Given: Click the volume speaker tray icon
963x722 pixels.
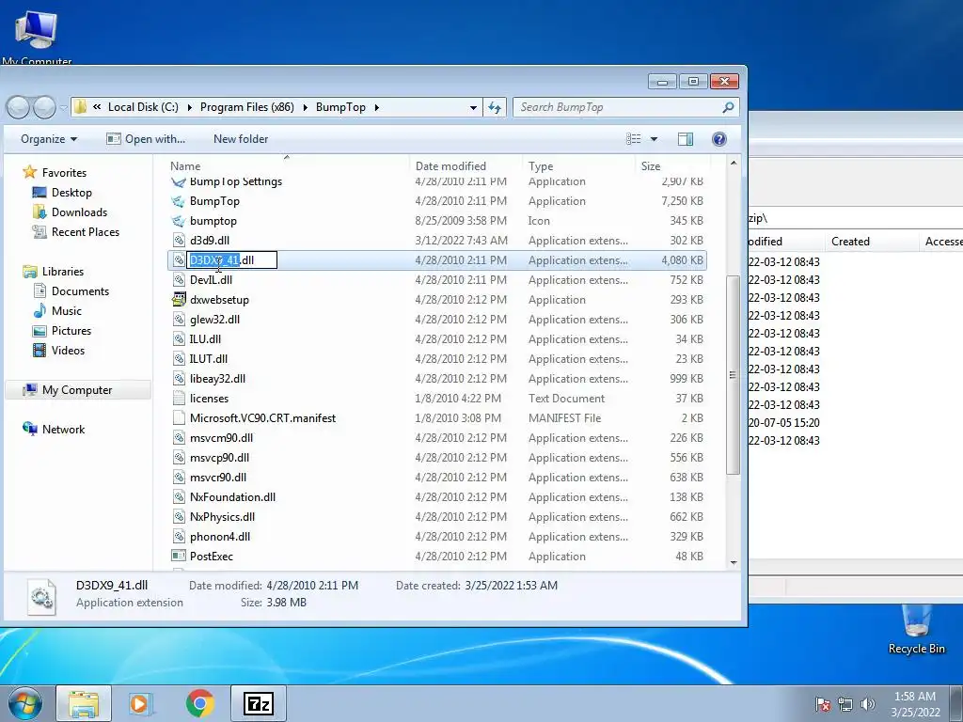Looking at the screenshot, I should [x=868, y=704].
